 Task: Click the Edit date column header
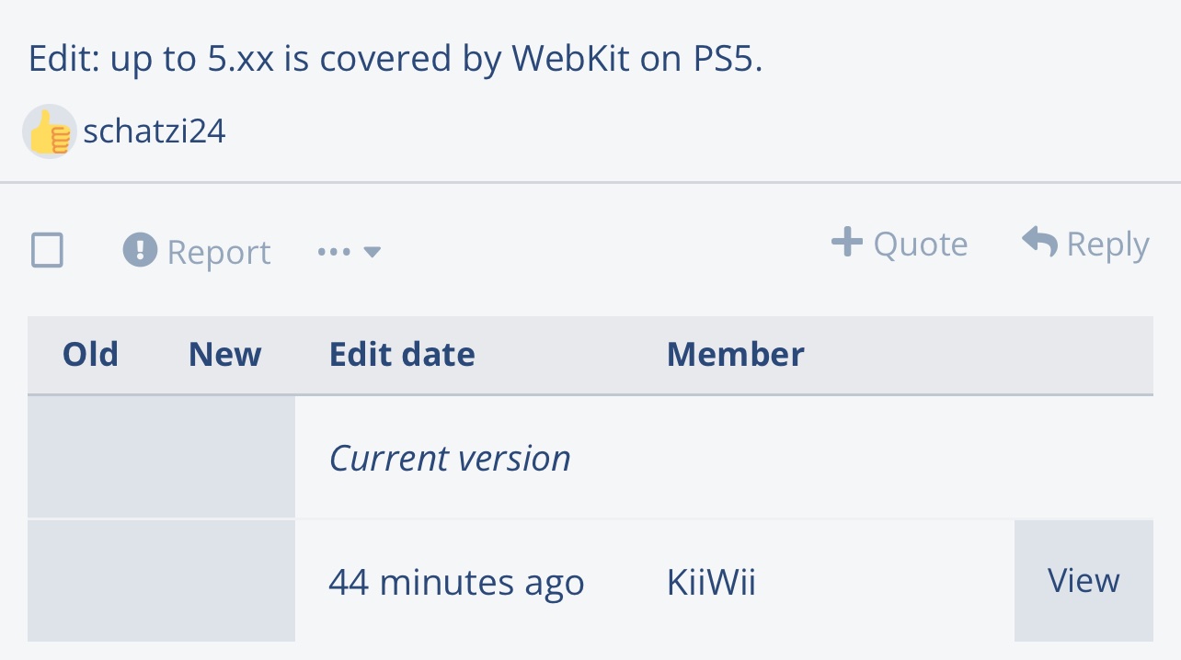pos(402,355)
